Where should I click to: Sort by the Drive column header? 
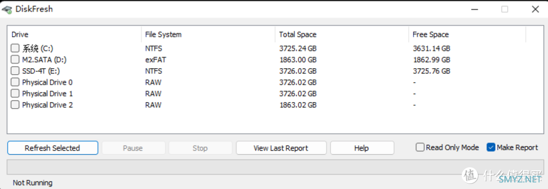[74, 34]
